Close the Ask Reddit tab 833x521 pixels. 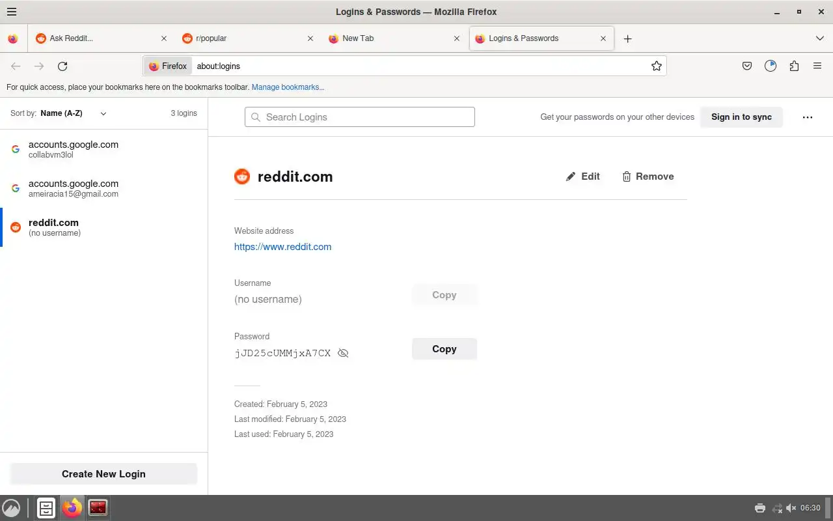point(164,38)
